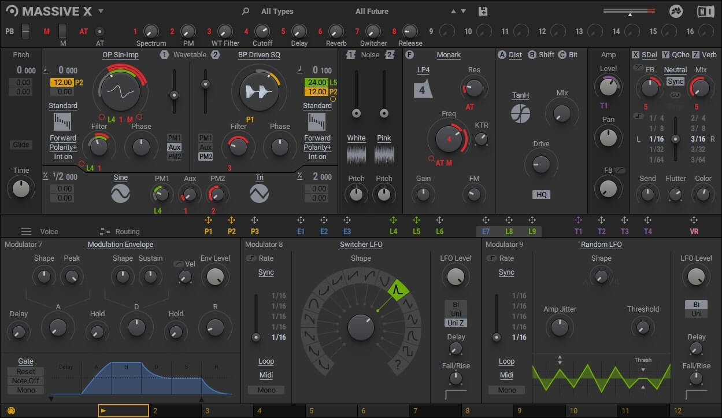Click the Loop button under Switcher LFO
The width and height of the screenshot is (722, 418).
(266, 361)
